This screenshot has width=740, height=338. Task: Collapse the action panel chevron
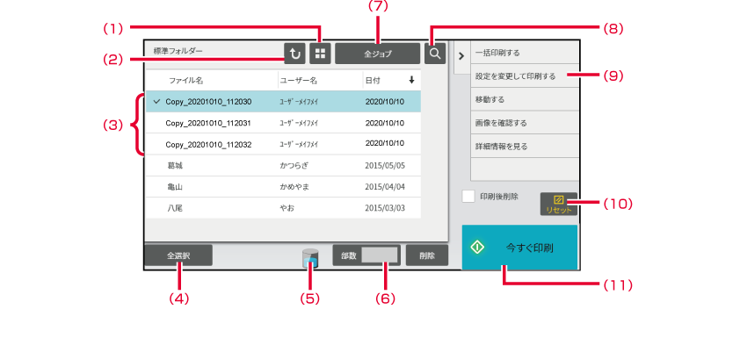pyautogui.click(x=462, y=56)
